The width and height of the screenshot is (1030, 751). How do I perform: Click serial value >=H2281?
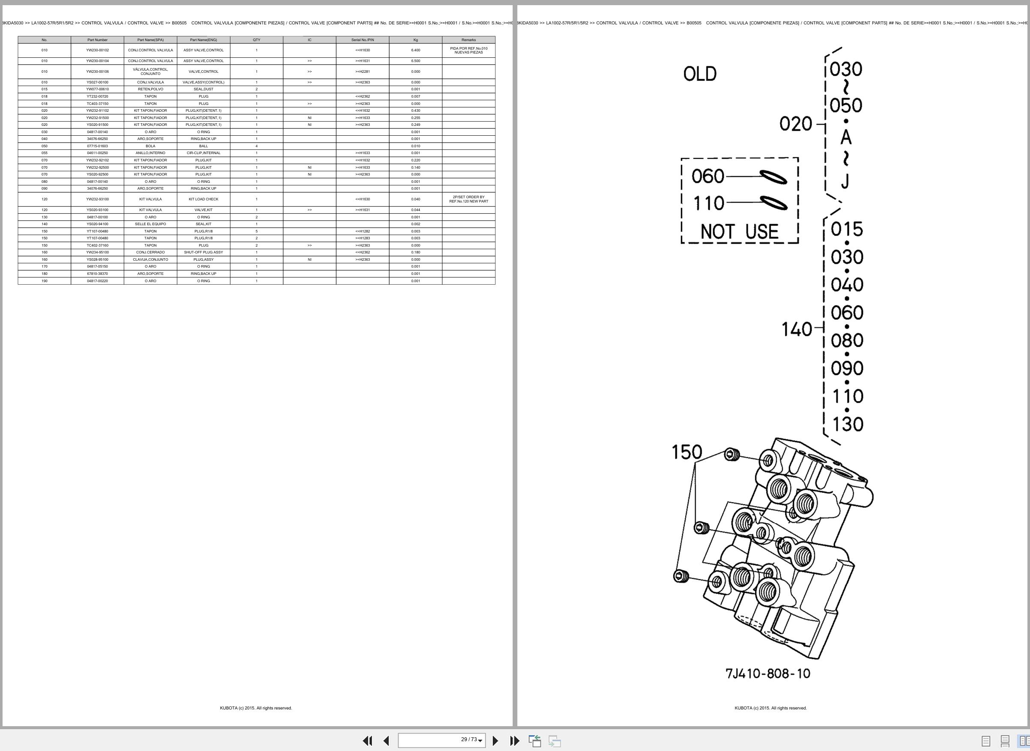point(362,72)
